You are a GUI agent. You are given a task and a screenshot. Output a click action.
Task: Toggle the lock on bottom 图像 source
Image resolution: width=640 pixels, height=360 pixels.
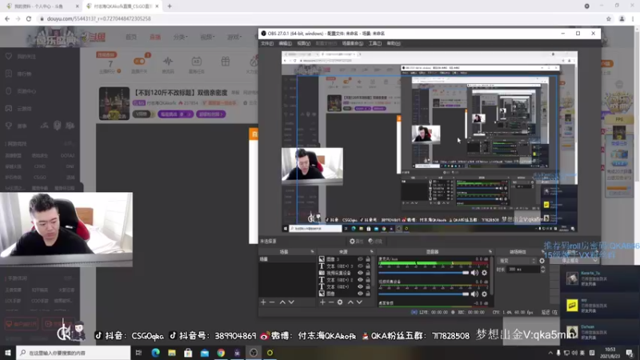click(368, 294)
